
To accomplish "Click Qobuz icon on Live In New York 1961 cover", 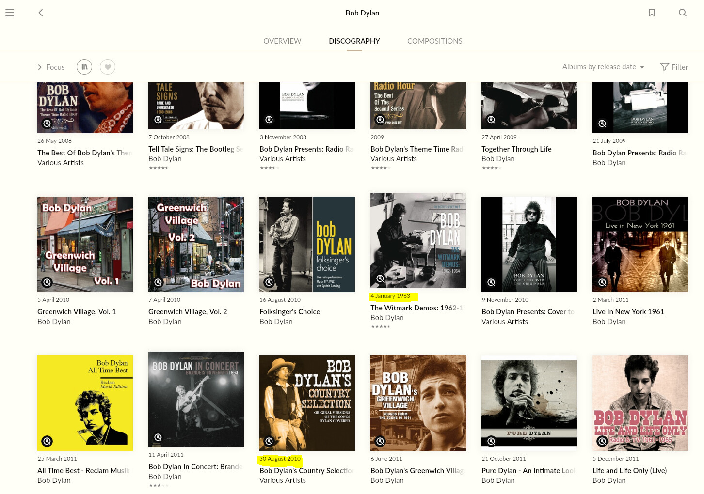I will (602, 282).
